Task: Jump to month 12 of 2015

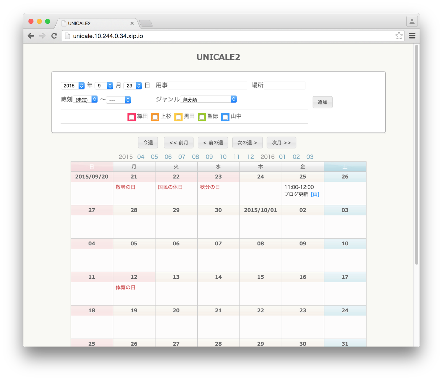Action: (x=251, y=157)
